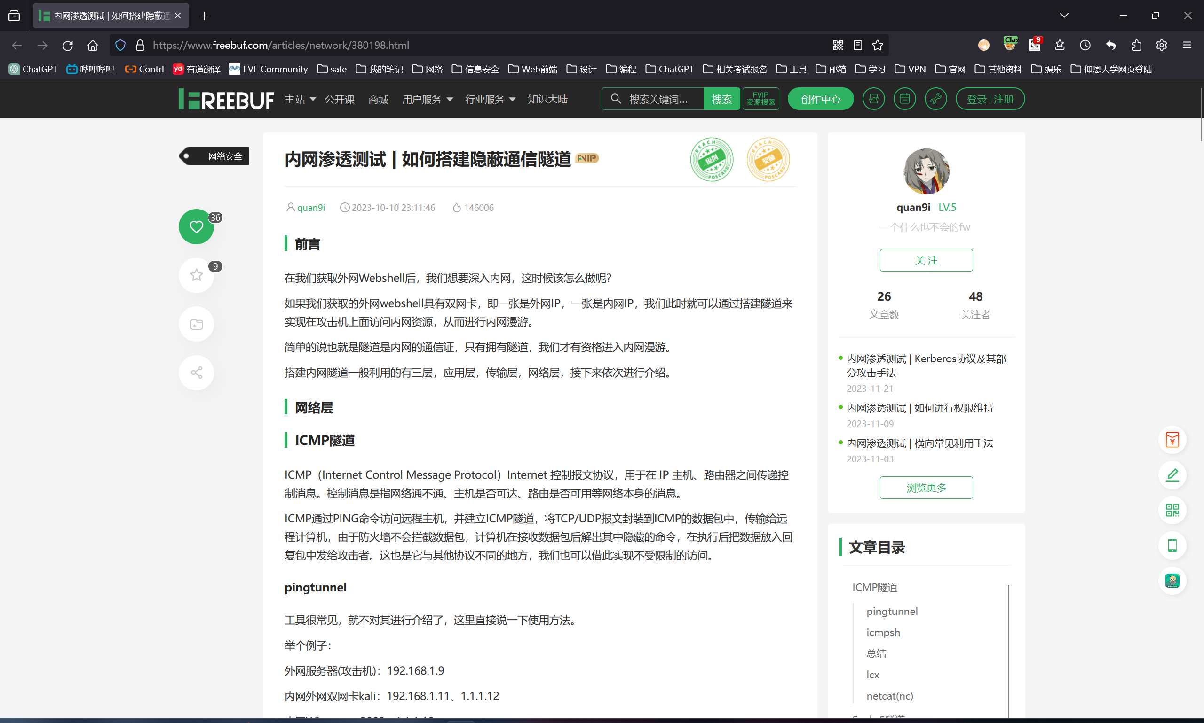1204x723 pixels.
Task: Expand the 行业服务 dropdown menu
Action: click(490, 100)
